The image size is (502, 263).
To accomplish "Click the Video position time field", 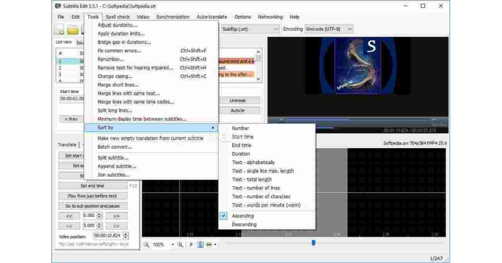I will [x=108, y=236].
